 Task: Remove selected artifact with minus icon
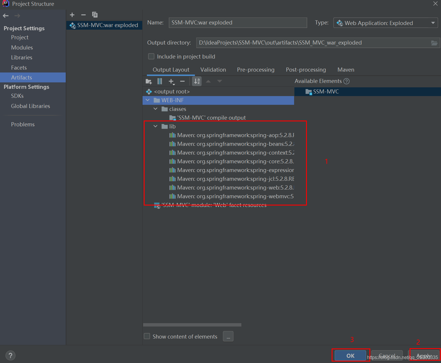point(83,15)
